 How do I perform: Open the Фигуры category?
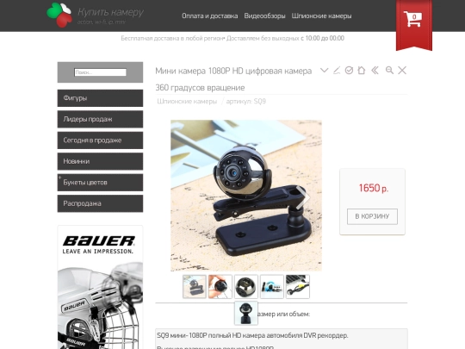(100, 98)
